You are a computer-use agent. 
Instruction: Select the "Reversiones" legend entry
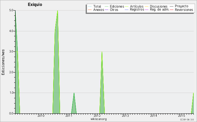pos(184,10)
